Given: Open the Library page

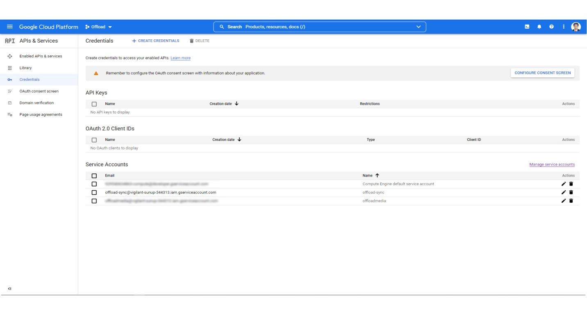Looking at the screenshot, I should [x=39, y=68].
